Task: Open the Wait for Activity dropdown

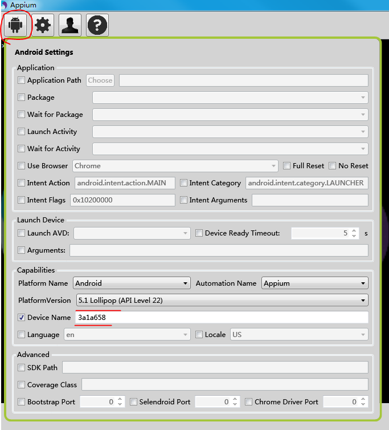Action: click(x=230, y=149)
